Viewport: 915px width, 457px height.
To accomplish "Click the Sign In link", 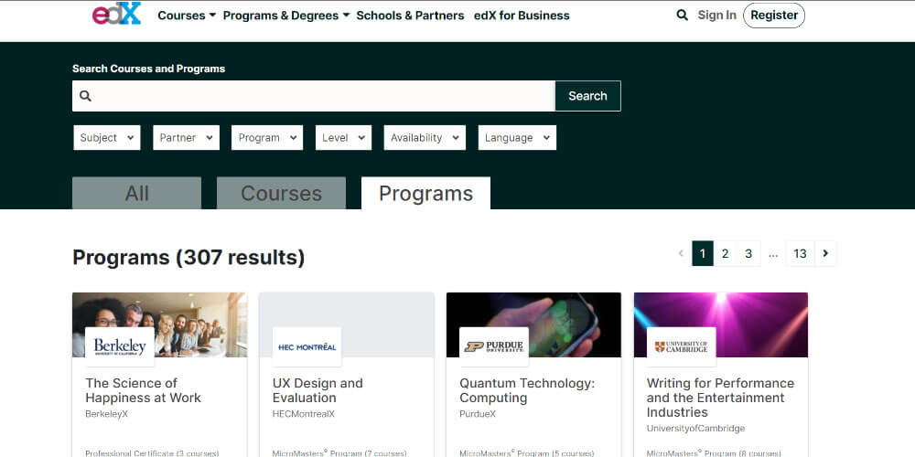I will pos(717,16).
